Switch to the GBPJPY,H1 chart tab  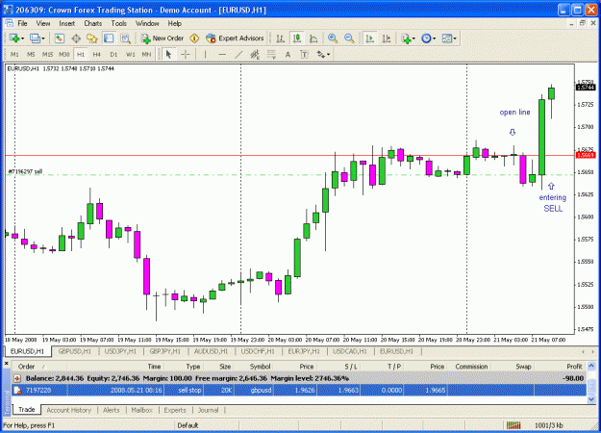click(164, 351)
